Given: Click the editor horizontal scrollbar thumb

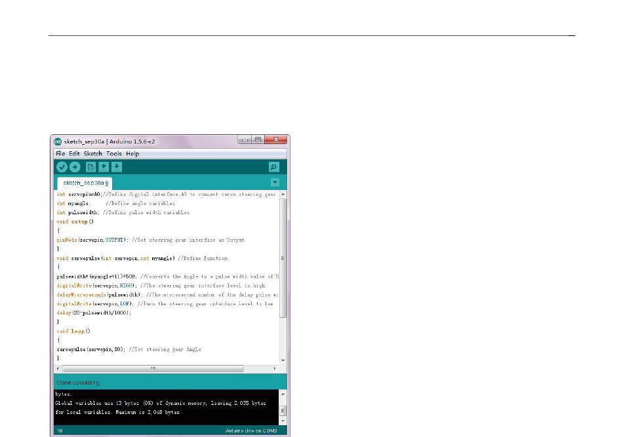Looking at the screenshot, I should point(153,369).
